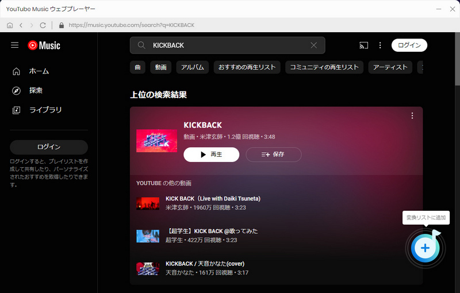Open 【超学生】KICK BACK thumbnail

click(148, 236)
